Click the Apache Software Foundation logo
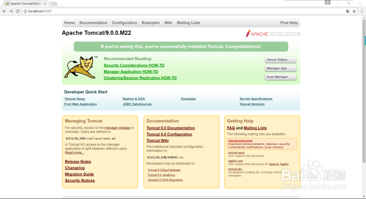Viewport: 366px width, 199px height. pos(273,34)
